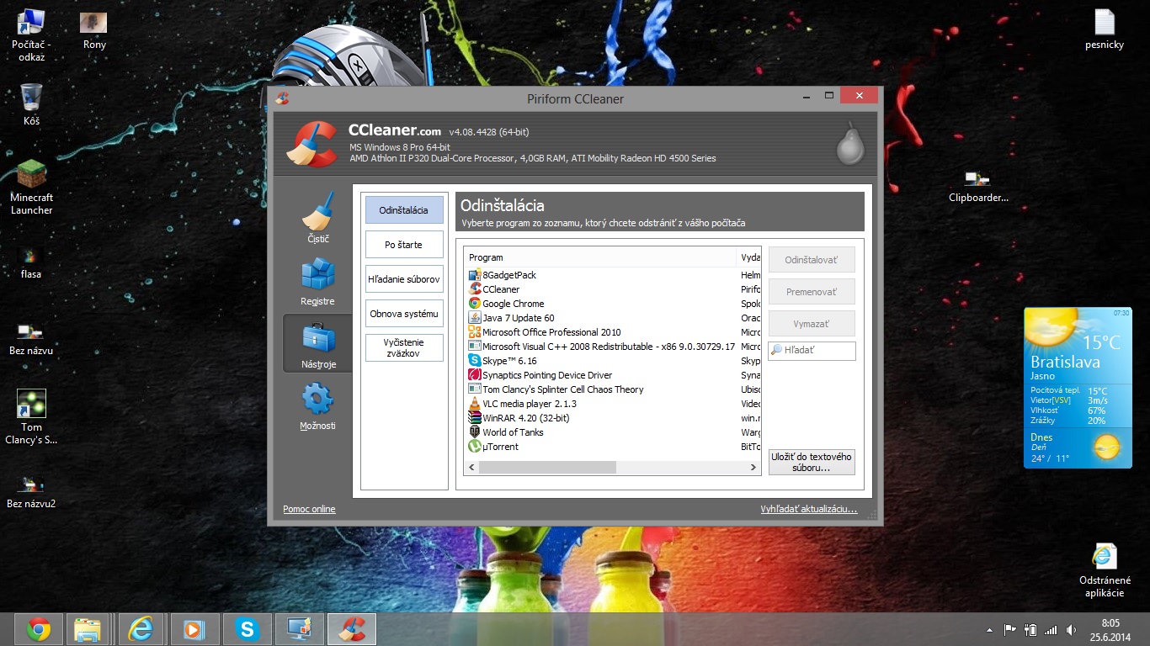
Task: Launch Internet Explorer from the taskbar
Action: [x=142, y=629]
